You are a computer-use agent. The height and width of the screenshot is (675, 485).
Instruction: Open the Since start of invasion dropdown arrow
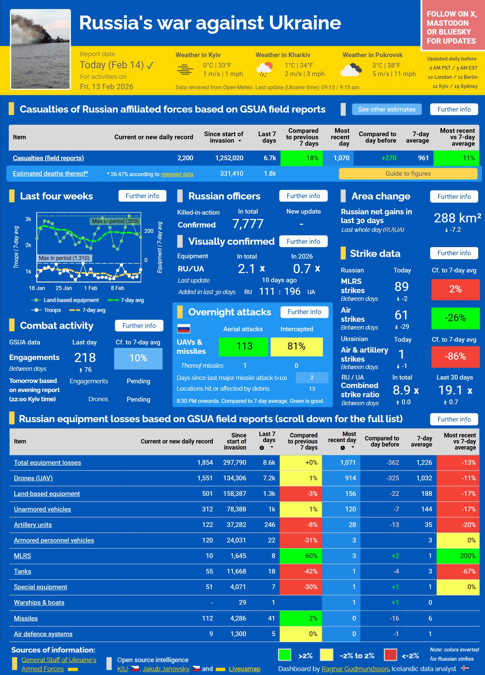[x=240, y=141]
